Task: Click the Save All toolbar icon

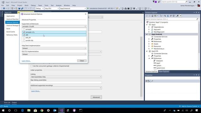Action: click(22, 8)
